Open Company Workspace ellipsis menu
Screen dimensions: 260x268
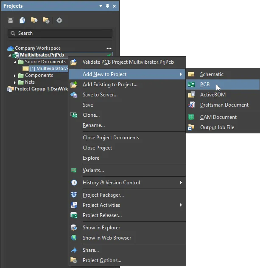click(x=109, y=48)
